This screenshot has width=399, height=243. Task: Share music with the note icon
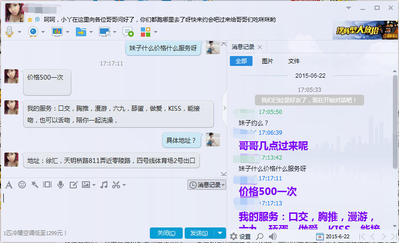[104, 185]
